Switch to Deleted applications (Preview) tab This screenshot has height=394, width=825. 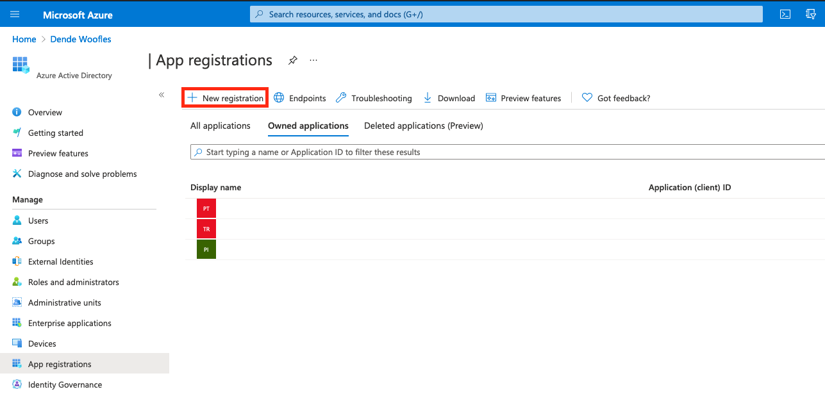(x=423, y=126)
